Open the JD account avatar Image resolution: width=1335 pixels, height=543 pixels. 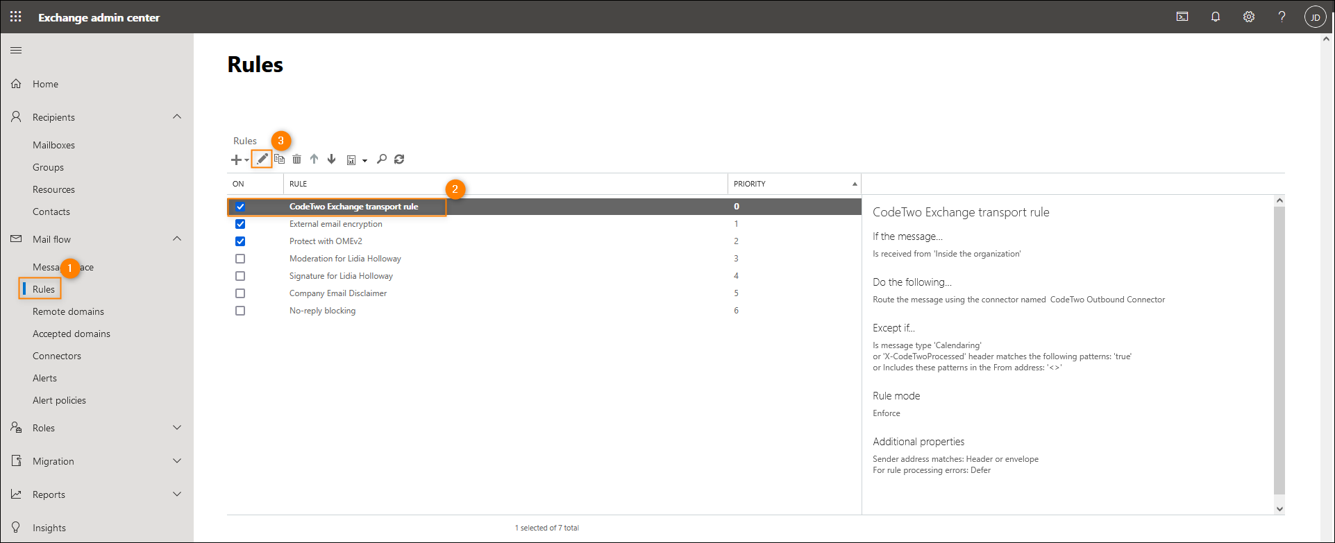click(1315, 17)
